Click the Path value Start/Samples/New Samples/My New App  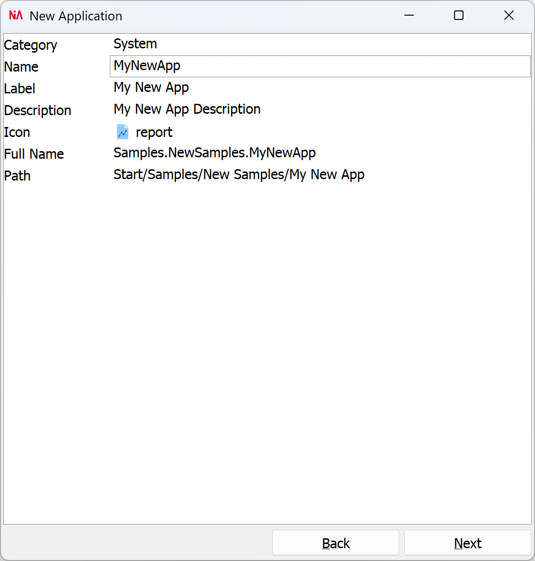coord(239,174)
